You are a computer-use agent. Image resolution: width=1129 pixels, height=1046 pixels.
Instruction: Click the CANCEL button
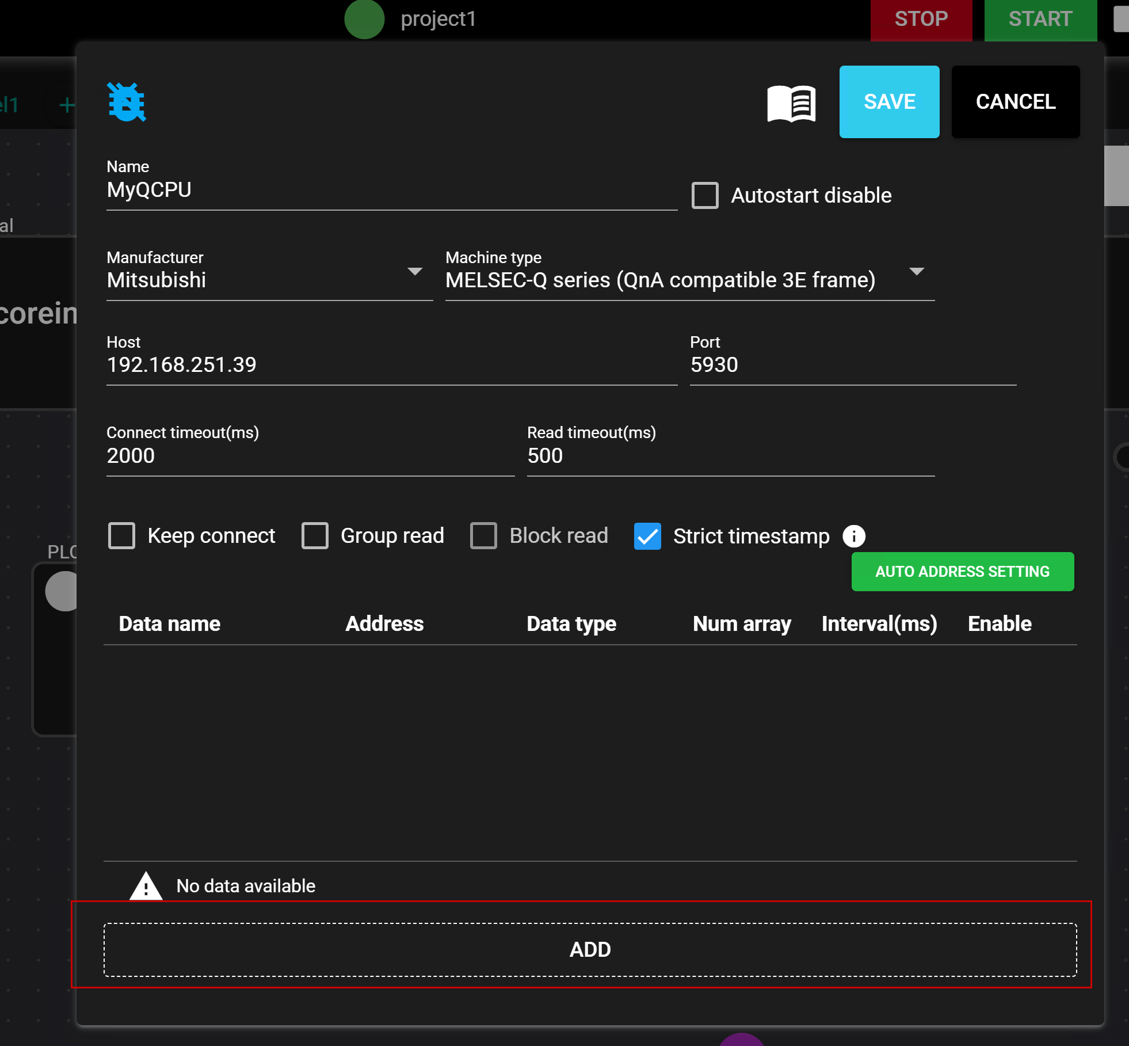[1015, 102]
